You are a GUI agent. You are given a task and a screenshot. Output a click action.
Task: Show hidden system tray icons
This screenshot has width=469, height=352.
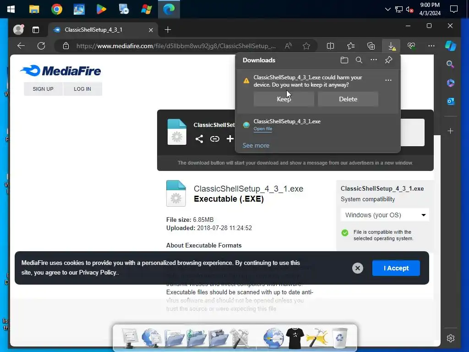[x=387, y=9]
